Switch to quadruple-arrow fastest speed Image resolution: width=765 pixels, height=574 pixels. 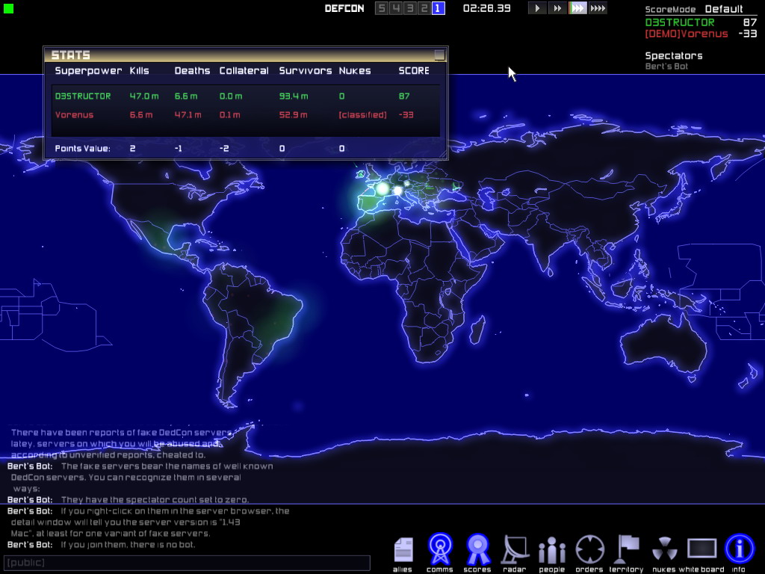(598, 8)
